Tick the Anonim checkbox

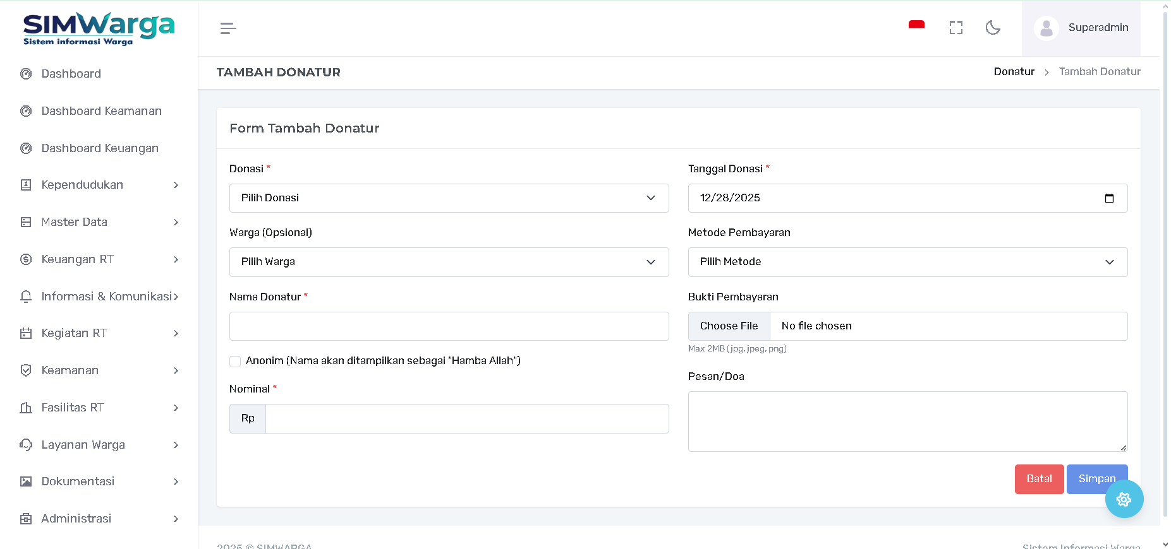click(235, 362)
